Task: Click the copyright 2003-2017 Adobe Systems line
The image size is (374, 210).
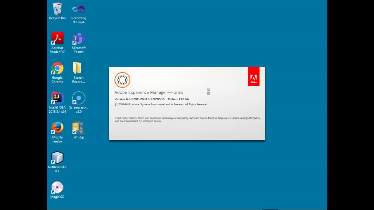Action: pos(161,104)
